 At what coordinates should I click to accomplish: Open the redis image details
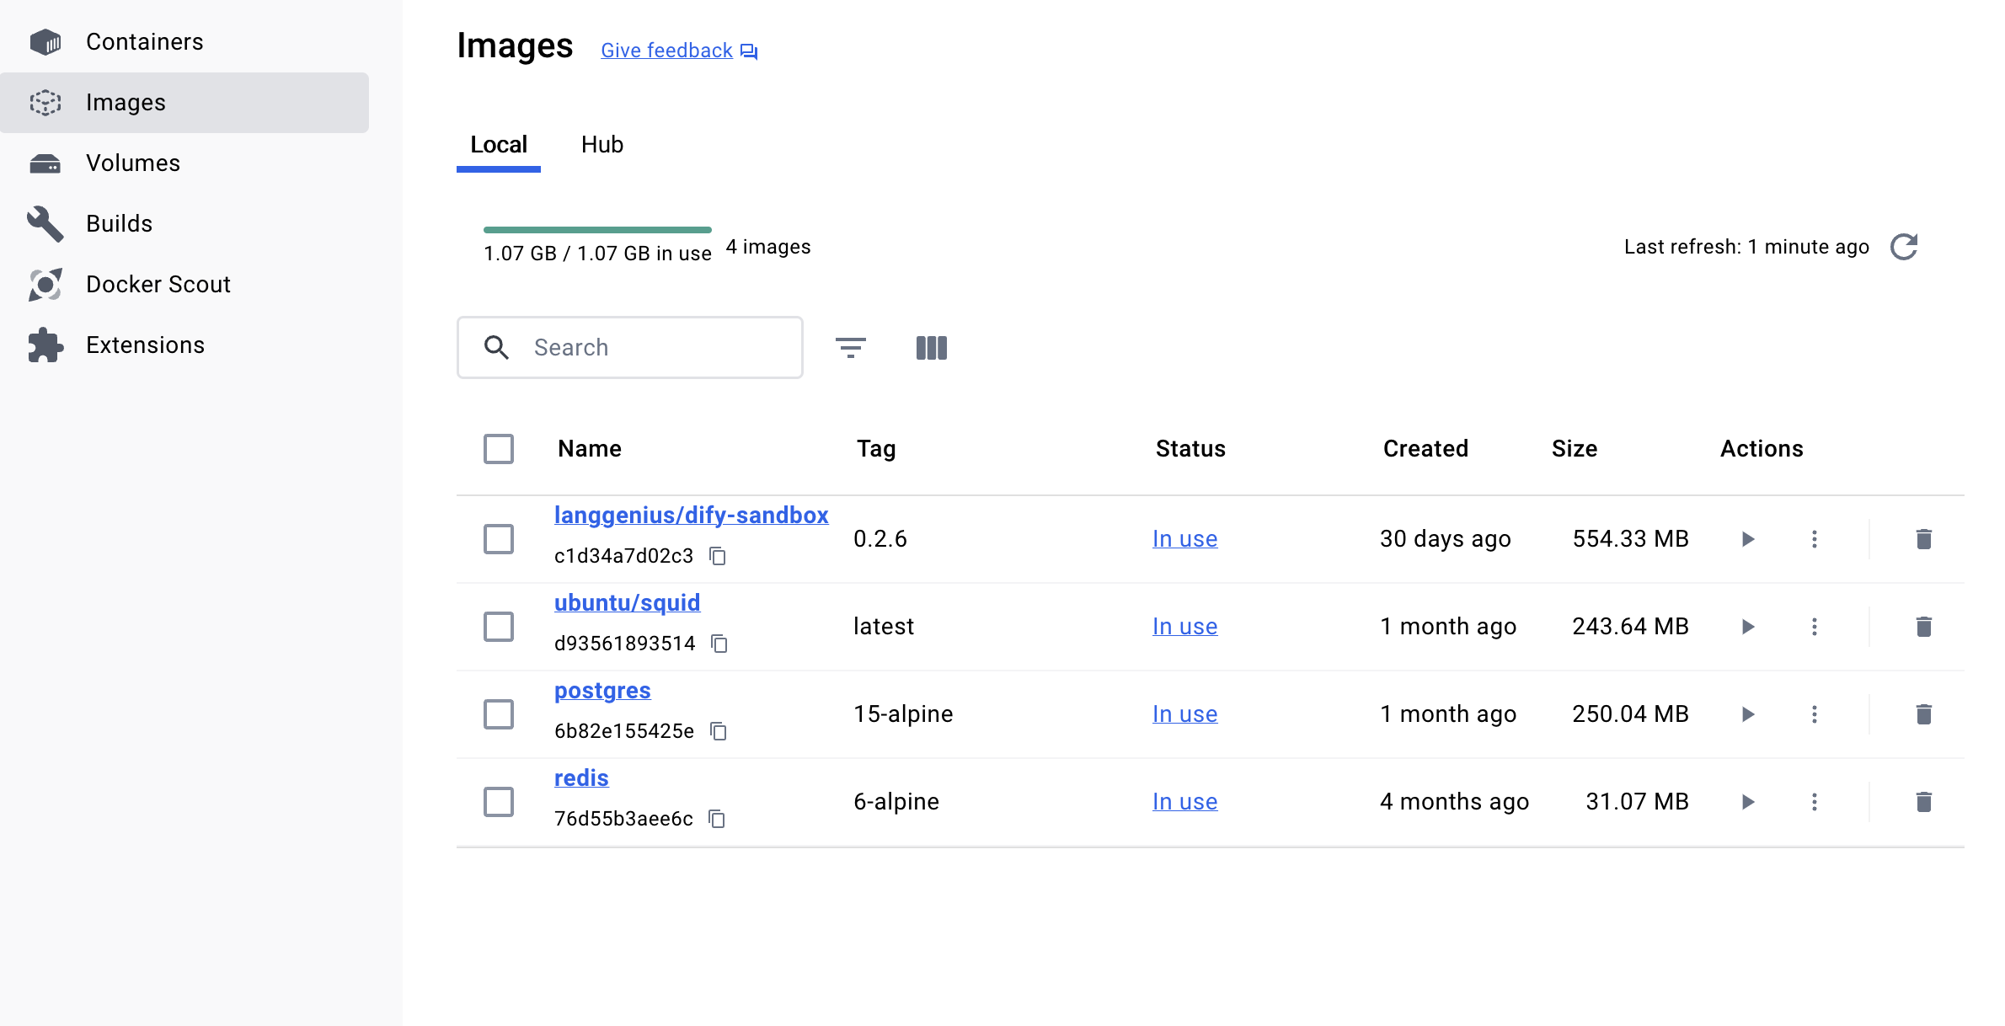pos(581,778)
